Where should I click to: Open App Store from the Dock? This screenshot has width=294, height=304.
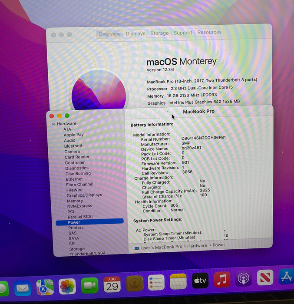(x=287, y=277)
